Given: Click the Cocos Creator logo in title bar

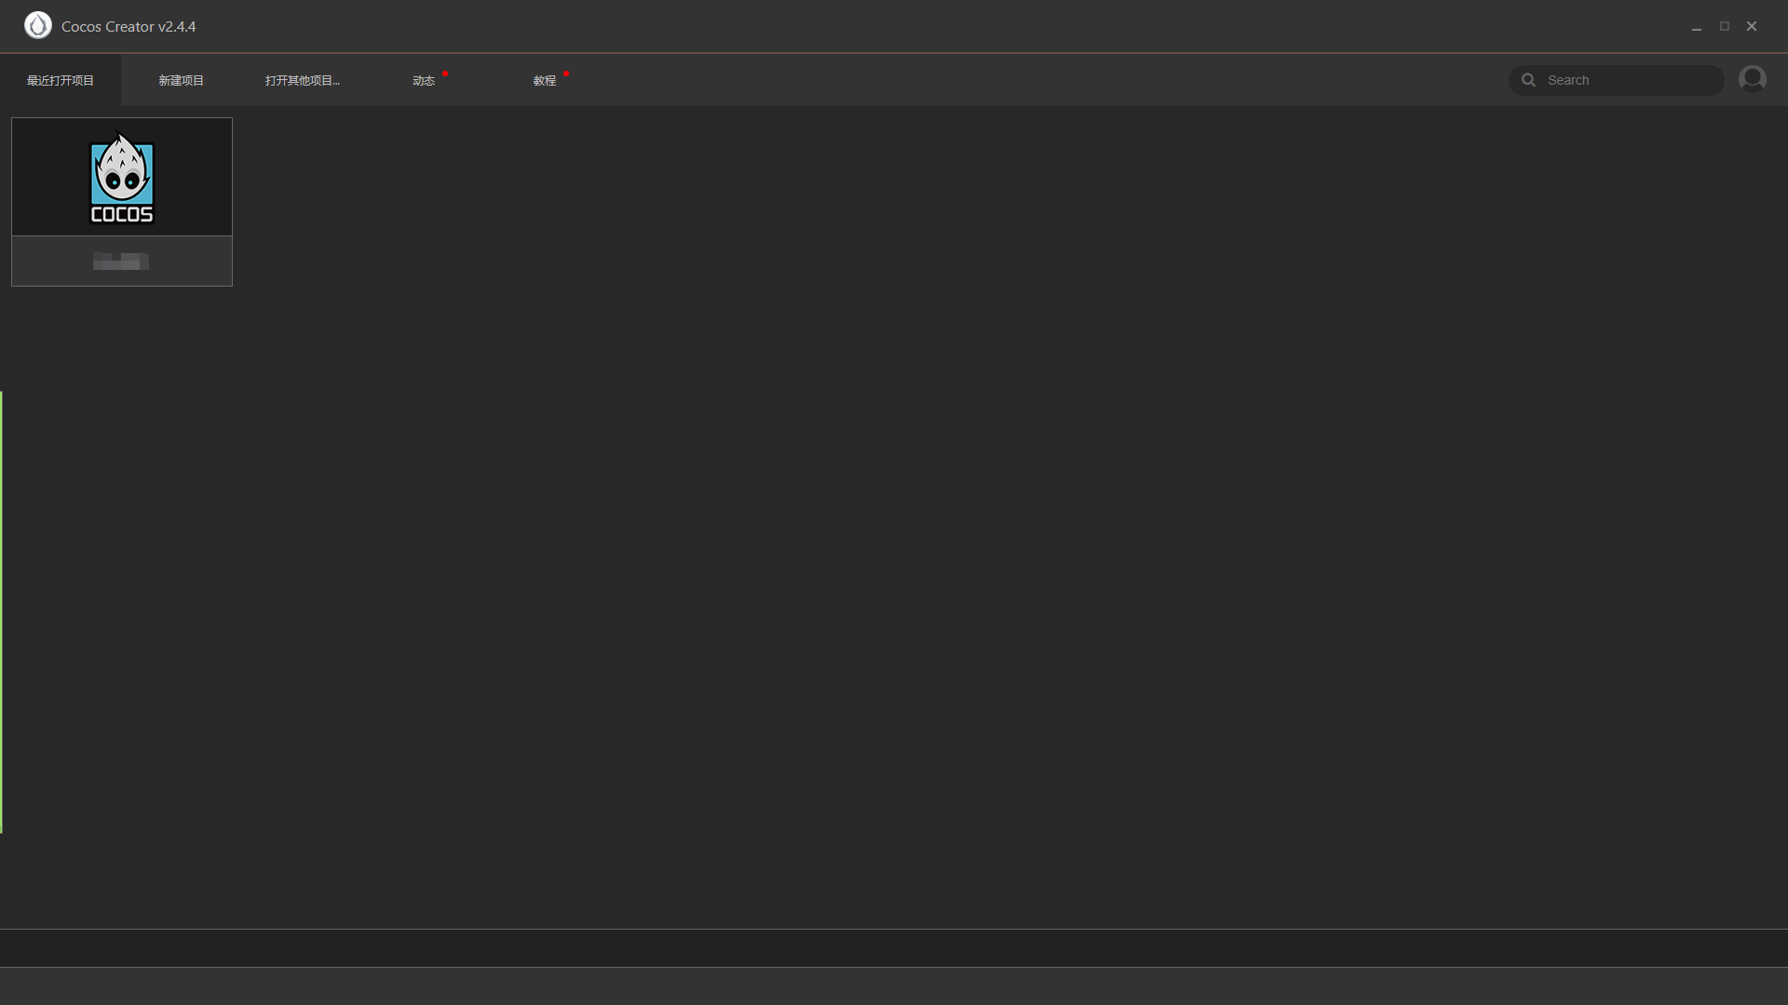Looking at the screenshot, I should tap(37, 25).
